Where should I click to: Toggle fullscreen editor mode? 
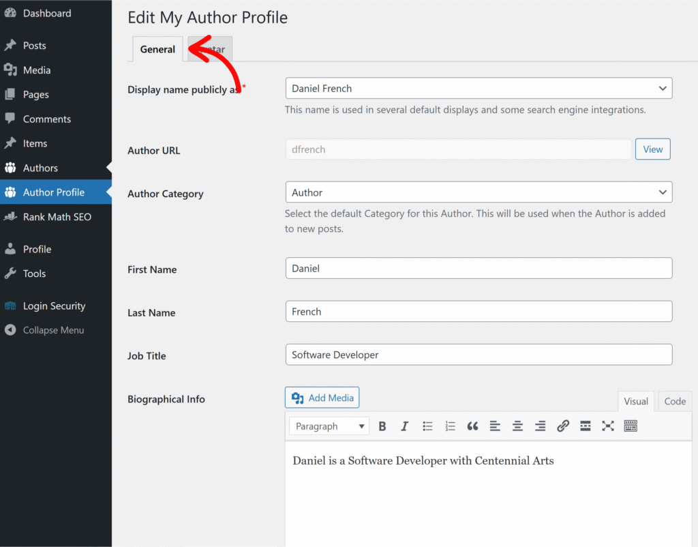[x=608, y=426]
